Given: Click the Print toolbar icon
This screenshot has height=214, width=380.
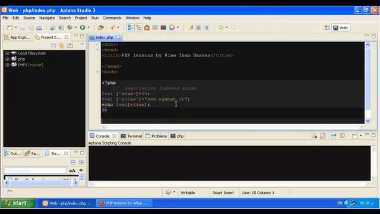Looking at the screenshot, I should point(39,27).
